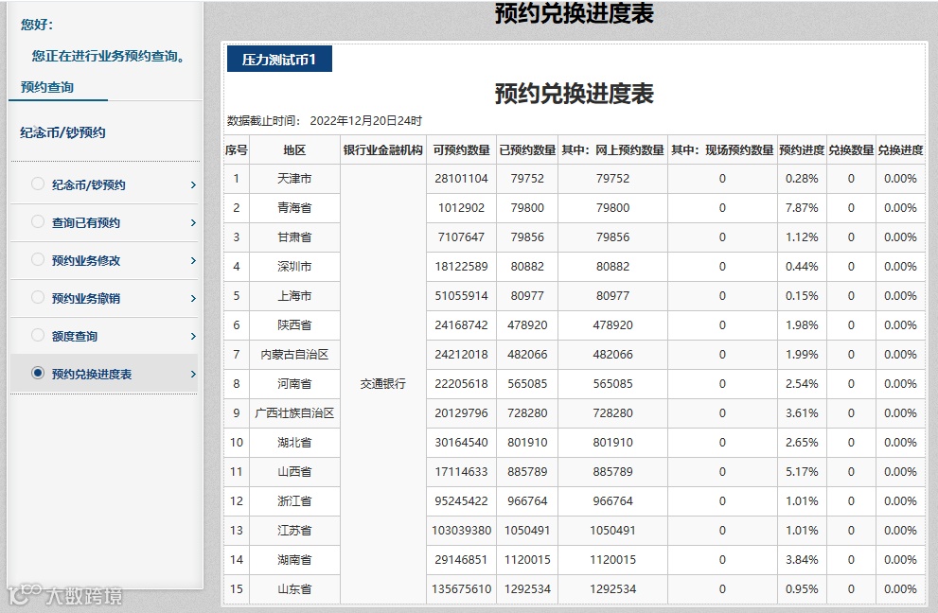Screen dimensions: 938x613
Task: Click the 广西壮族自治区 region cell
Action: pos(294,412)
